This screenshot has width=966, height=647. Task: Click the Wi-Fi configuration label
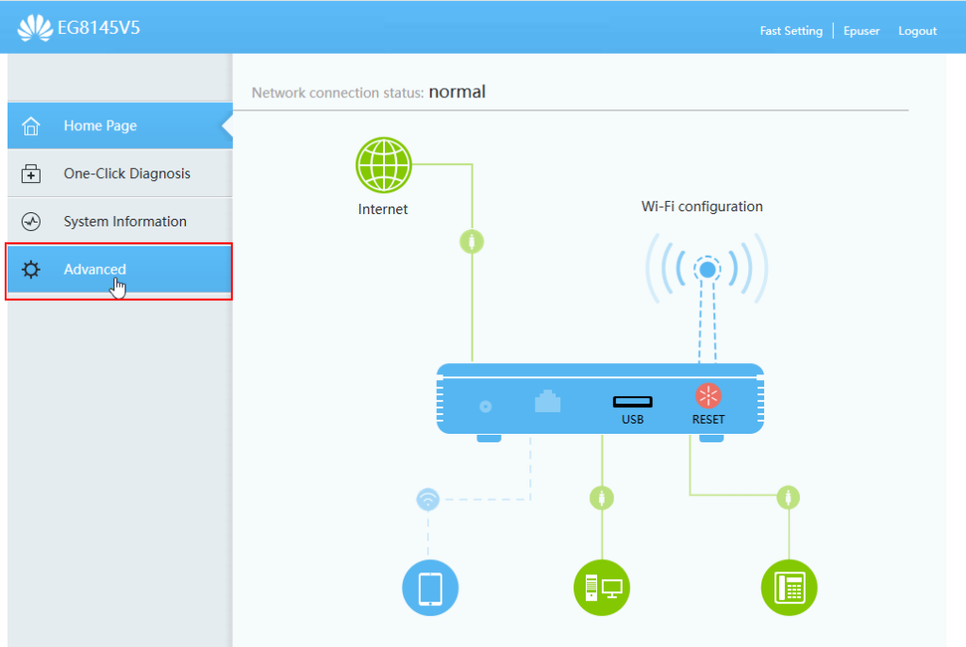pos(702,207)
